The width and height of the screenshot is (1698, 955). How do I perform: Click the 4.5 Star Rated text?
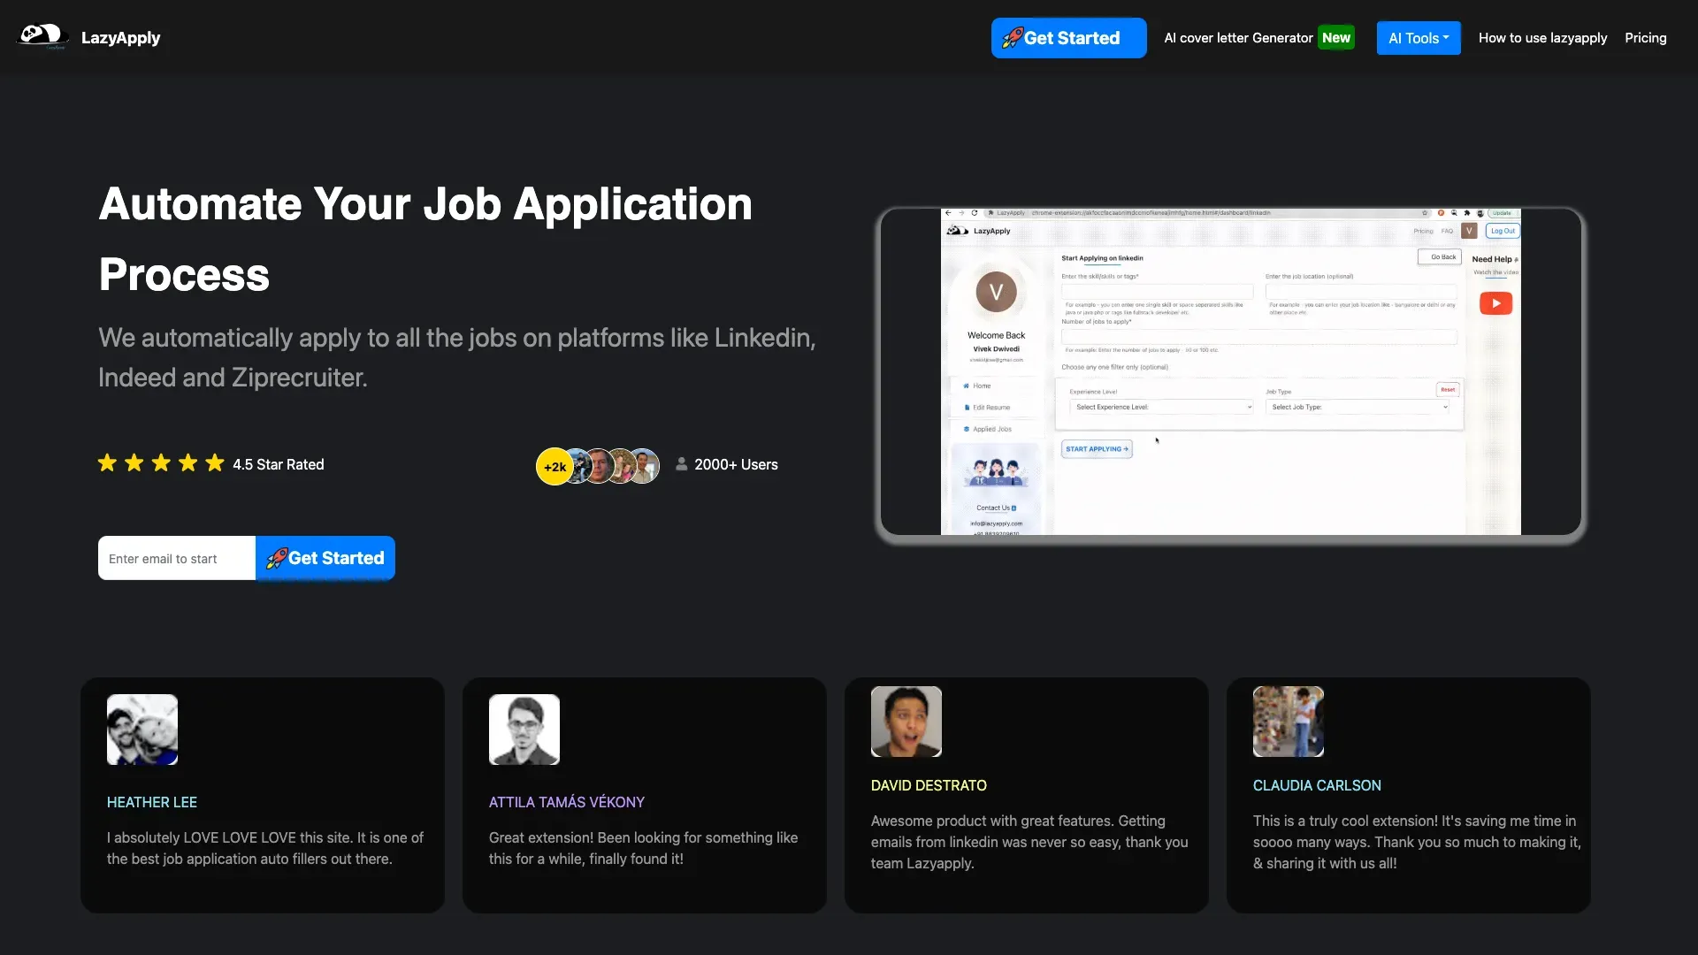(x=279, y=464)
